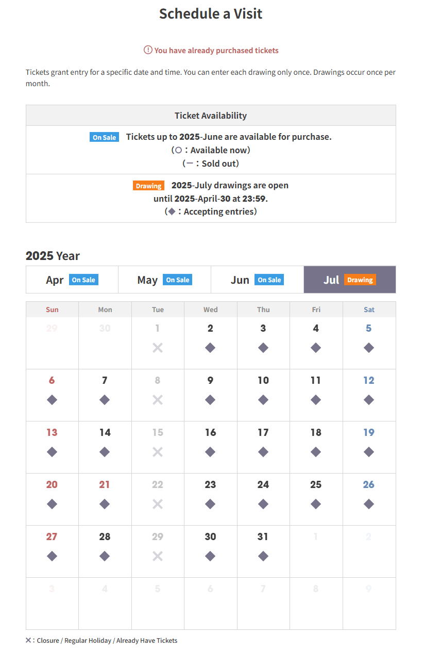The width and height of the screenshot is (424, 650).
Task: Select the diamond for Saturday July 26
Action: (368, 504)
